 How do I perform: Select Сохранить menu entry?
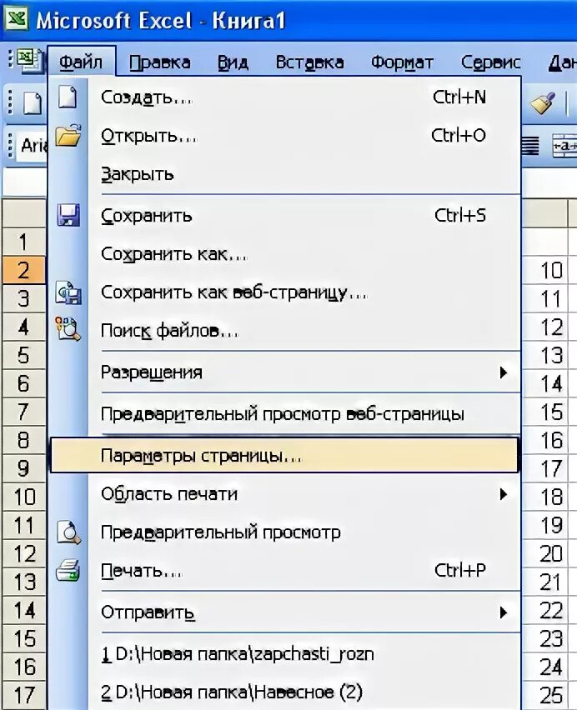285,216
